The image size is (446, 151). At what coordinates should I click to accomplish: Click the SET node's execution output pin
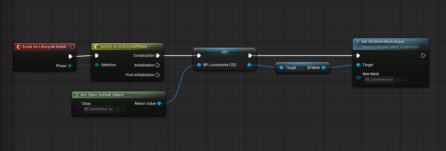[x=250, y=56]
